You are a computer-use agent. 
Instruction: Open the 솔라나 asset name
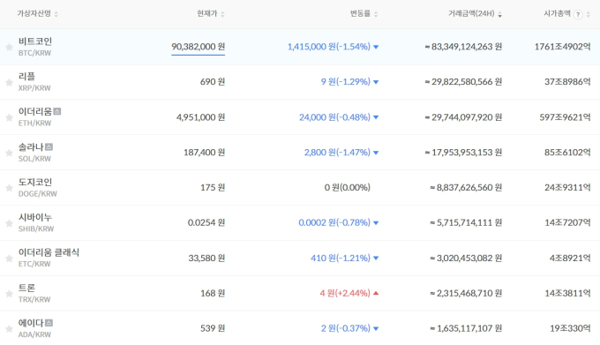pos(31,147)
